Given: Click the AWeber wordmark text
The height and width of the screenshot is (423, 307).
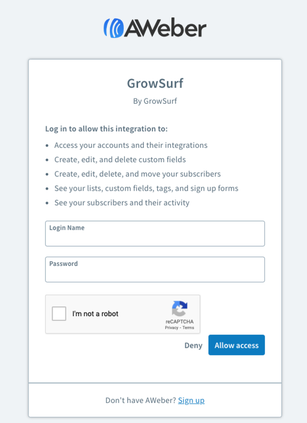Looking at the screenshot, I should click(x=165, y=28).
